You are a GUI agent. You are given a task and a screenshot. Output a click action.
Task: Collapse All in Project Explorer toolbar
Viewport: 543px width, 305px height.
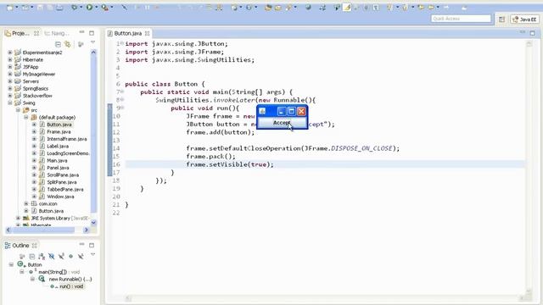[x=58, y=44]
